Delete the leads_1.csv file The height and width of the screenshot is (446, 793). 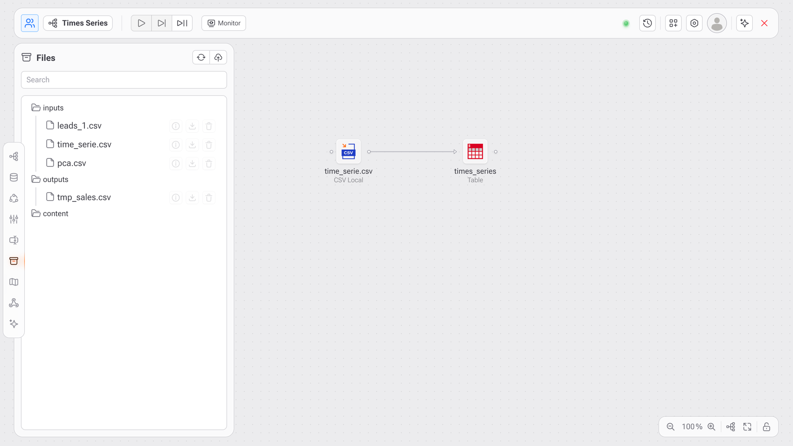point(209,126)
